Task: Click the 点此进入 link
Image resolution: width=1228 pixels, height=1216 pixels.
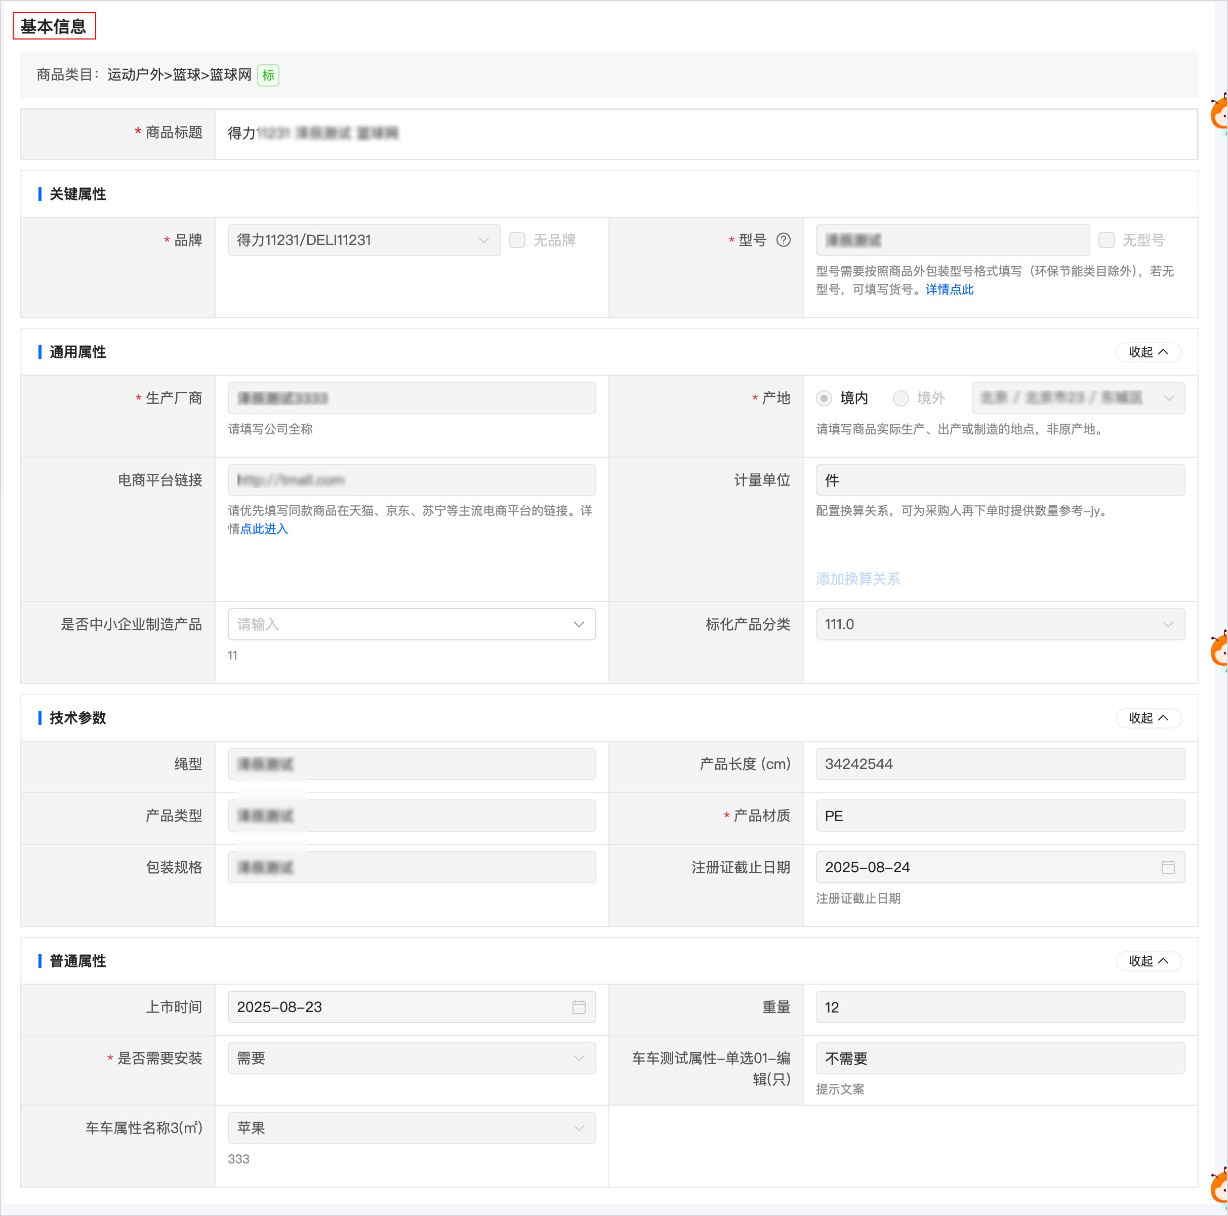Action: [264, 529]
